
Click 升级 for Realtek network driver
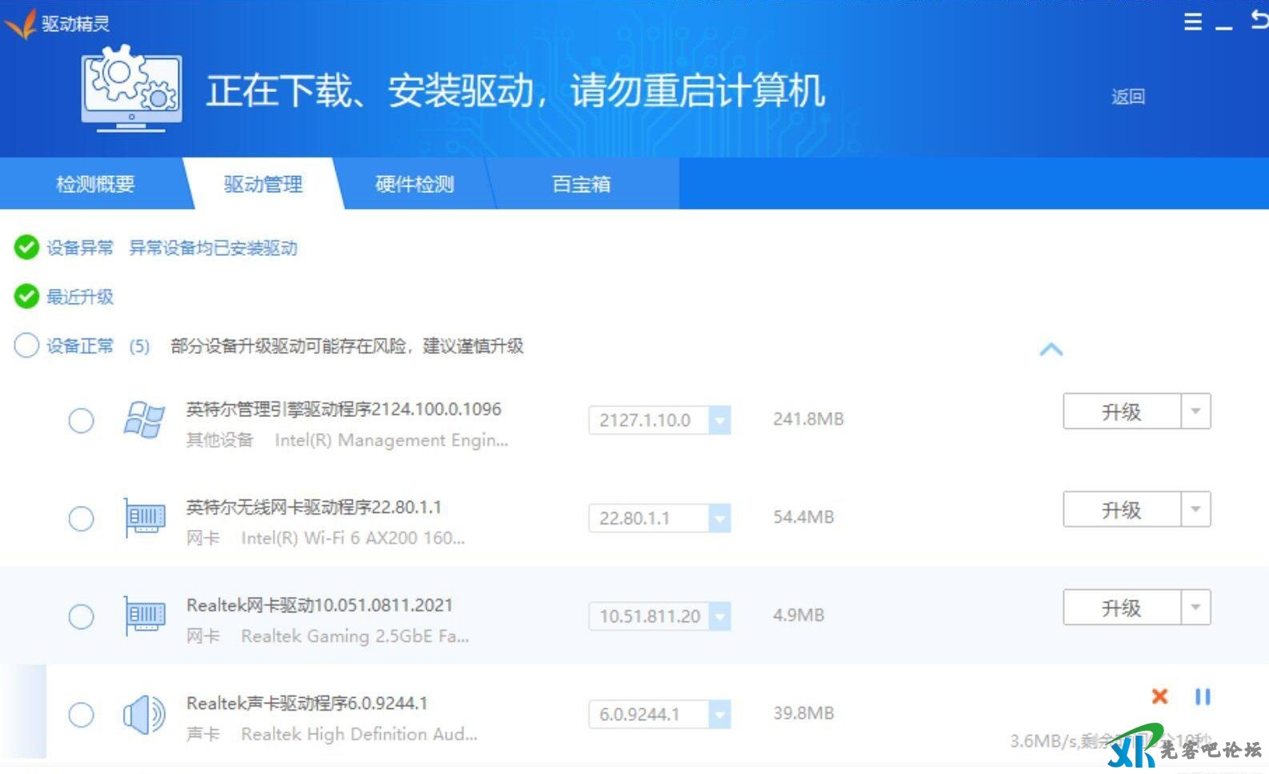1121,608
